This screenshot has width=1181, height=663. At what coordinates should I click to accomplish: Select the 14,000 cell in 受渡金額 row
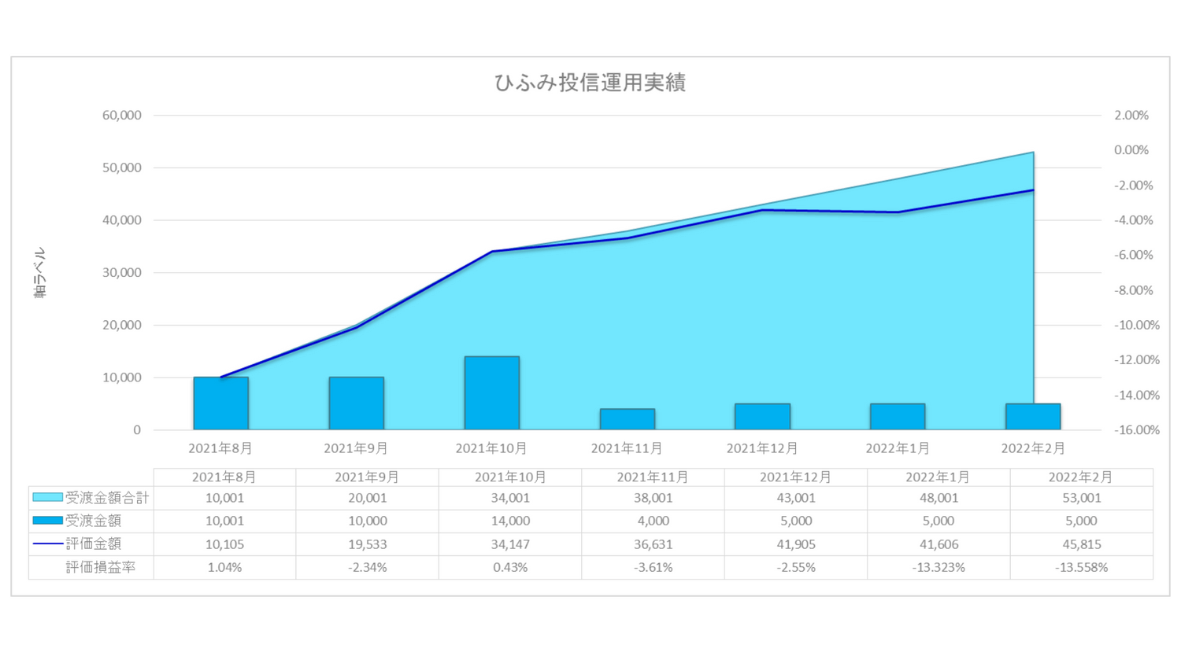(510, 521)
